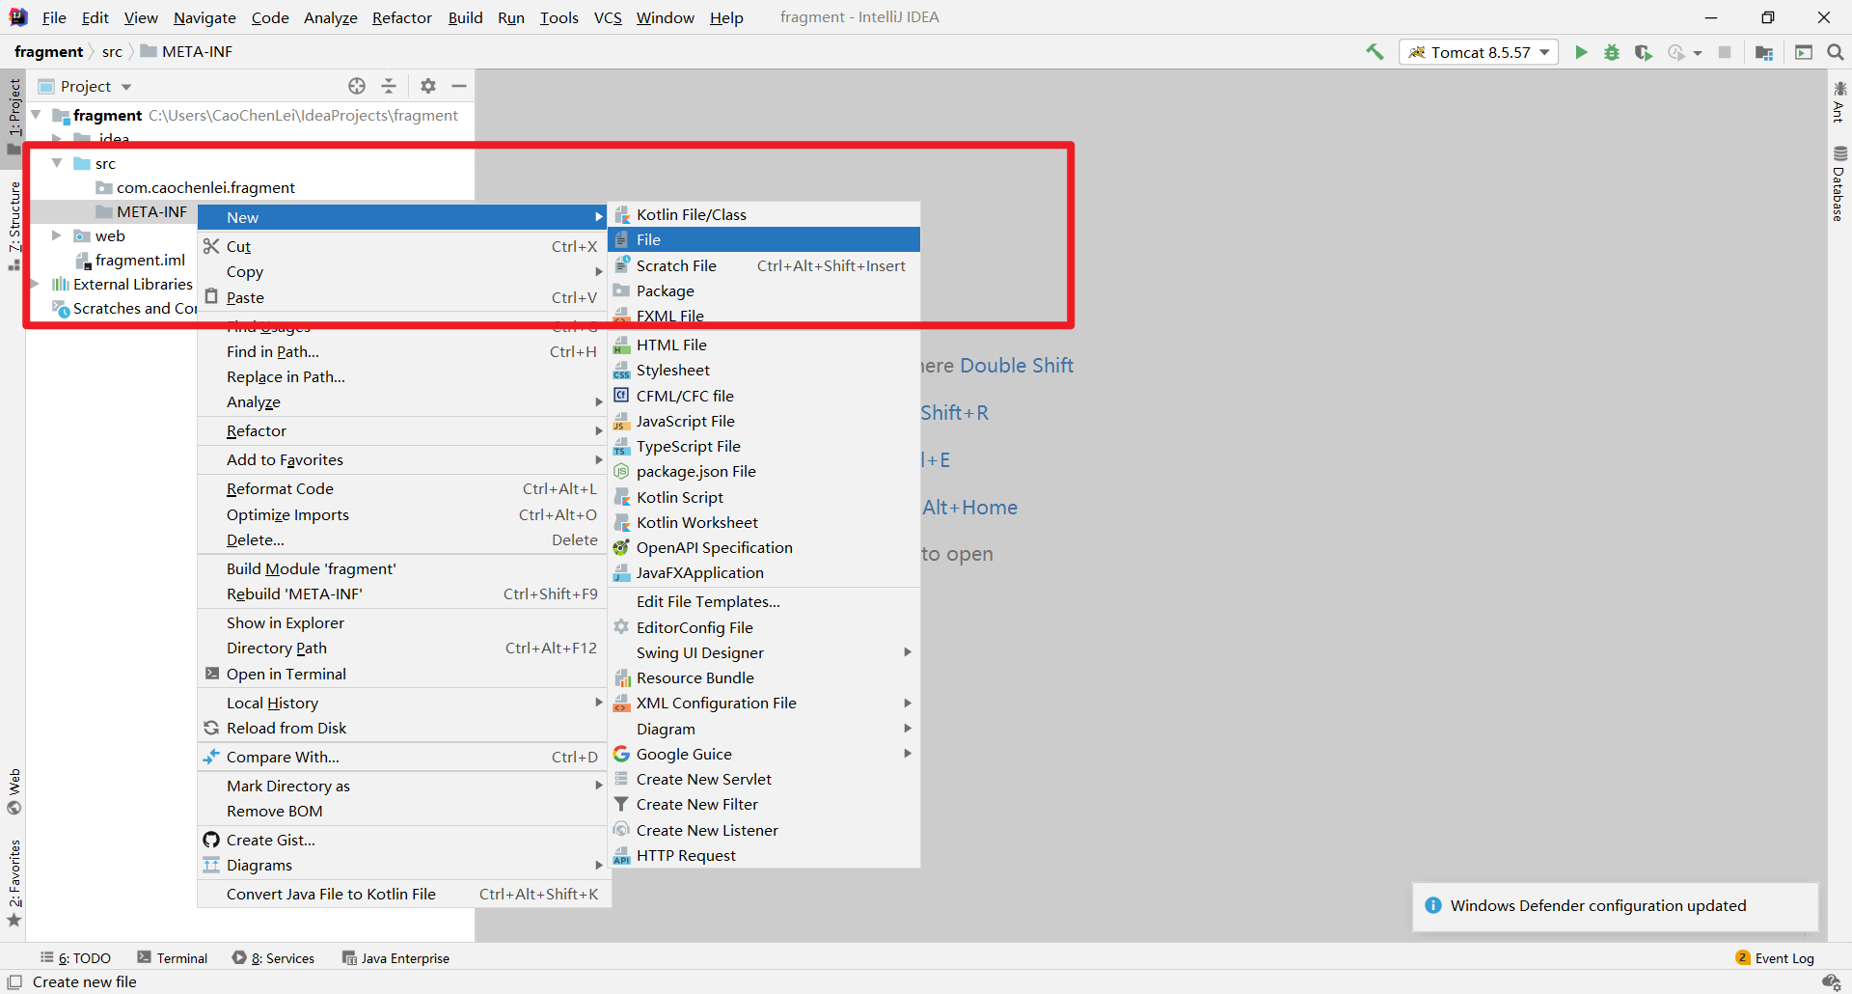
Task: Open the Refactor menu in the menu bar
Action: click(402, 17)
